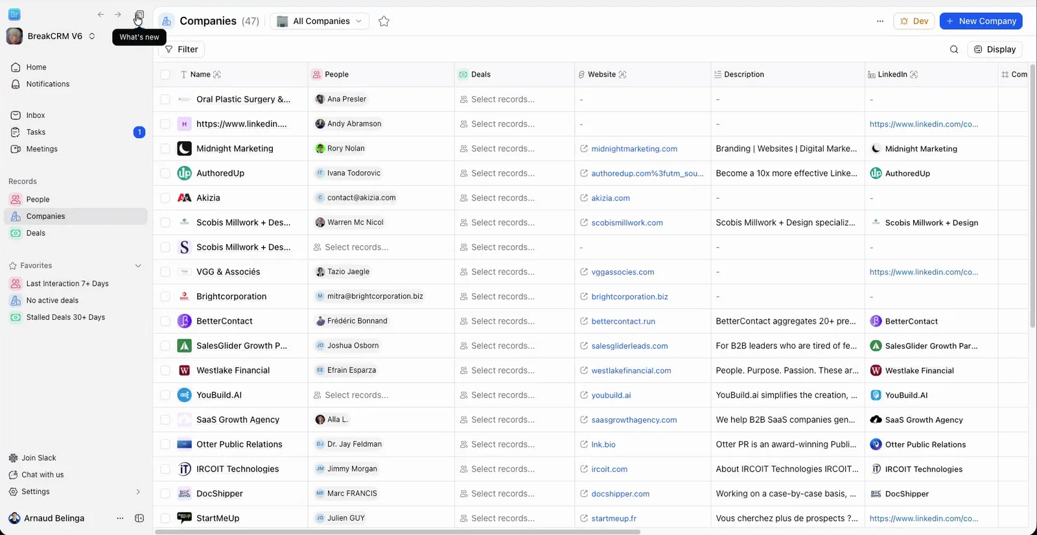
Task: Open Select records dropdown for YouBuild.AI people
Action: pos(351,395)
